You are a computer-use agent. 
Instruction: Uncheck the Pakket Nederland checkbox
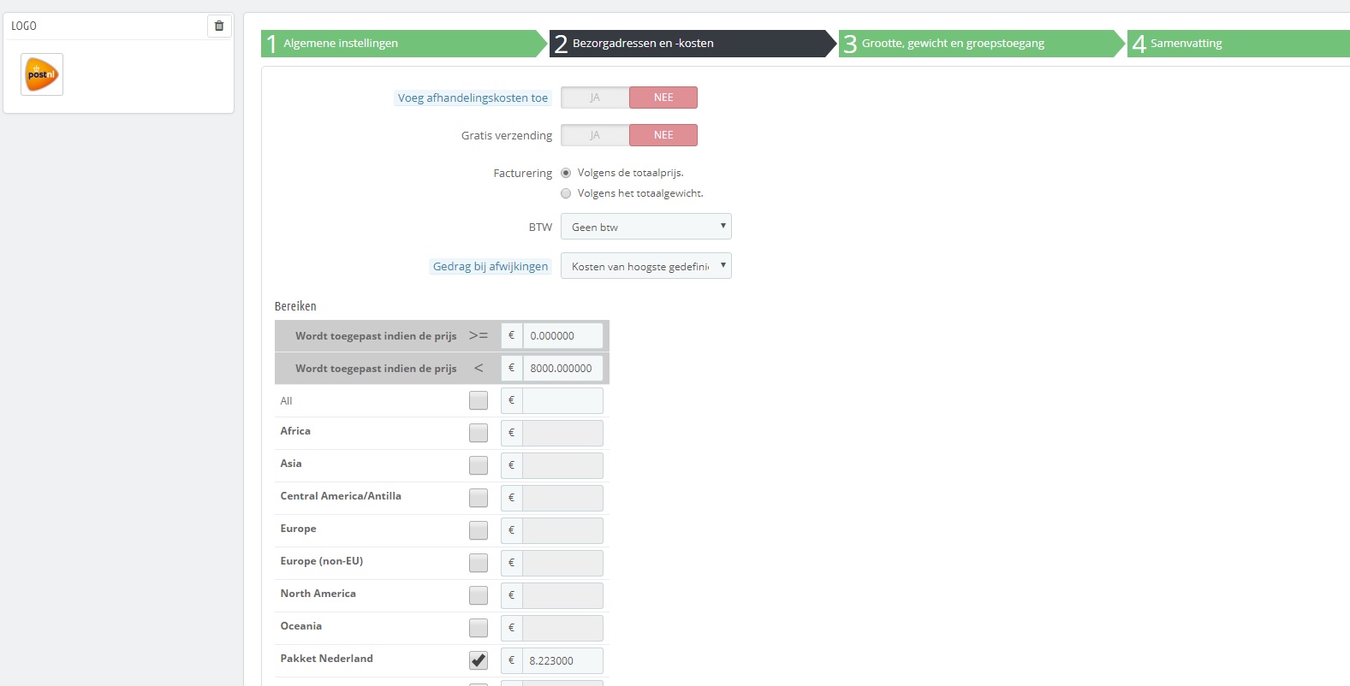pyautogui.click(x=479, y=660)
